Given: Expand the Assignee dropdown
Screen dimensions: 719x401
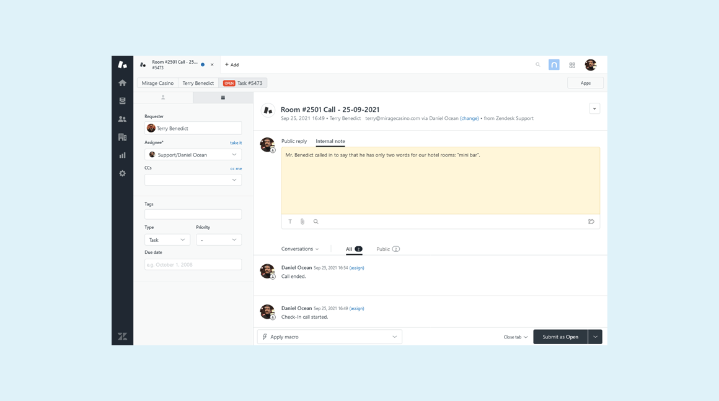Looking at the screenshot, I should (x=193, y=155).
